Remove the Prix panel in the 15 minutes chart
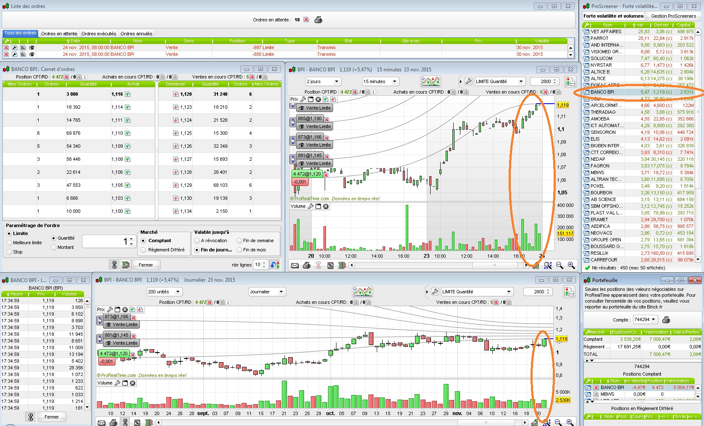Screen dimensions: 704x426 point(318,99)
